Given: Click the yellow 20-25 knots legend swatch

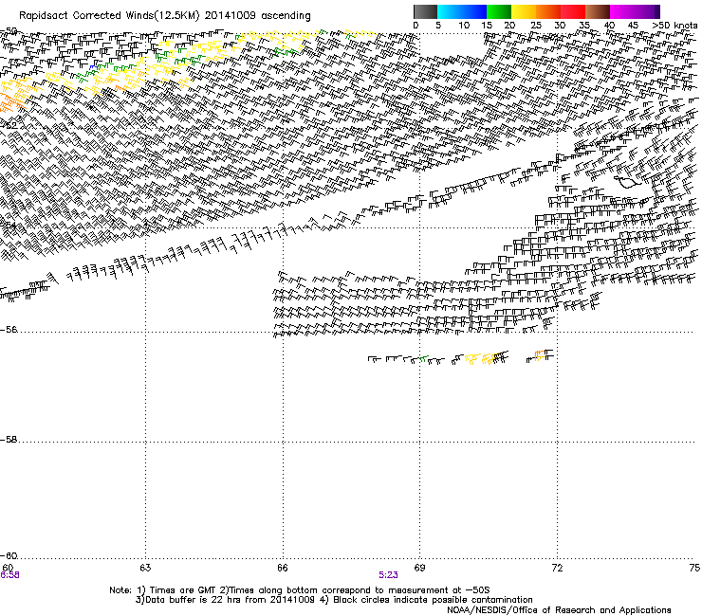Looking at the screenshot, I should click(x=524, y=11).
